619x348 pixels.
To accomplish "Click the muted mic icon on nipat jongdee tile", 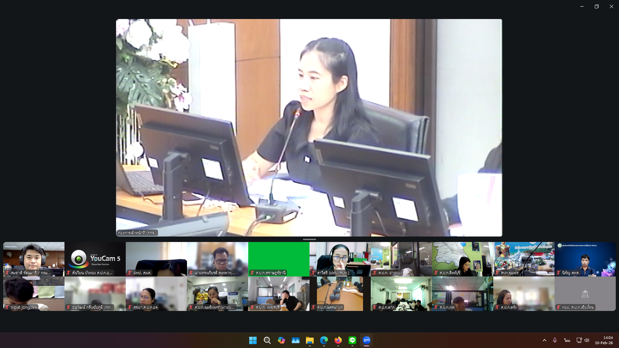I will point(7,307).
